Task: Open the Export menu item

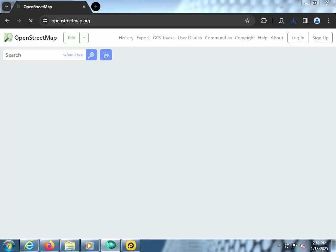Action: click(143, 38)
